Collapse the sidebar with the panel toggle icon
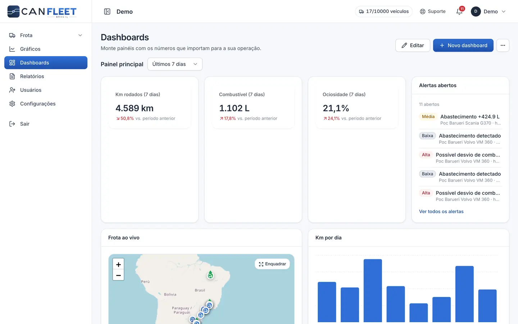 (x=107, y=12)
